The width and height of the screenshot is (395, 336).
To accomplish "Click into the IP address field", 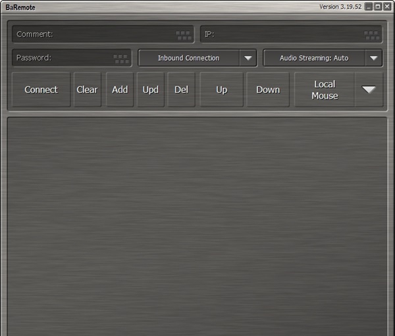I will [x=291, y=34].
